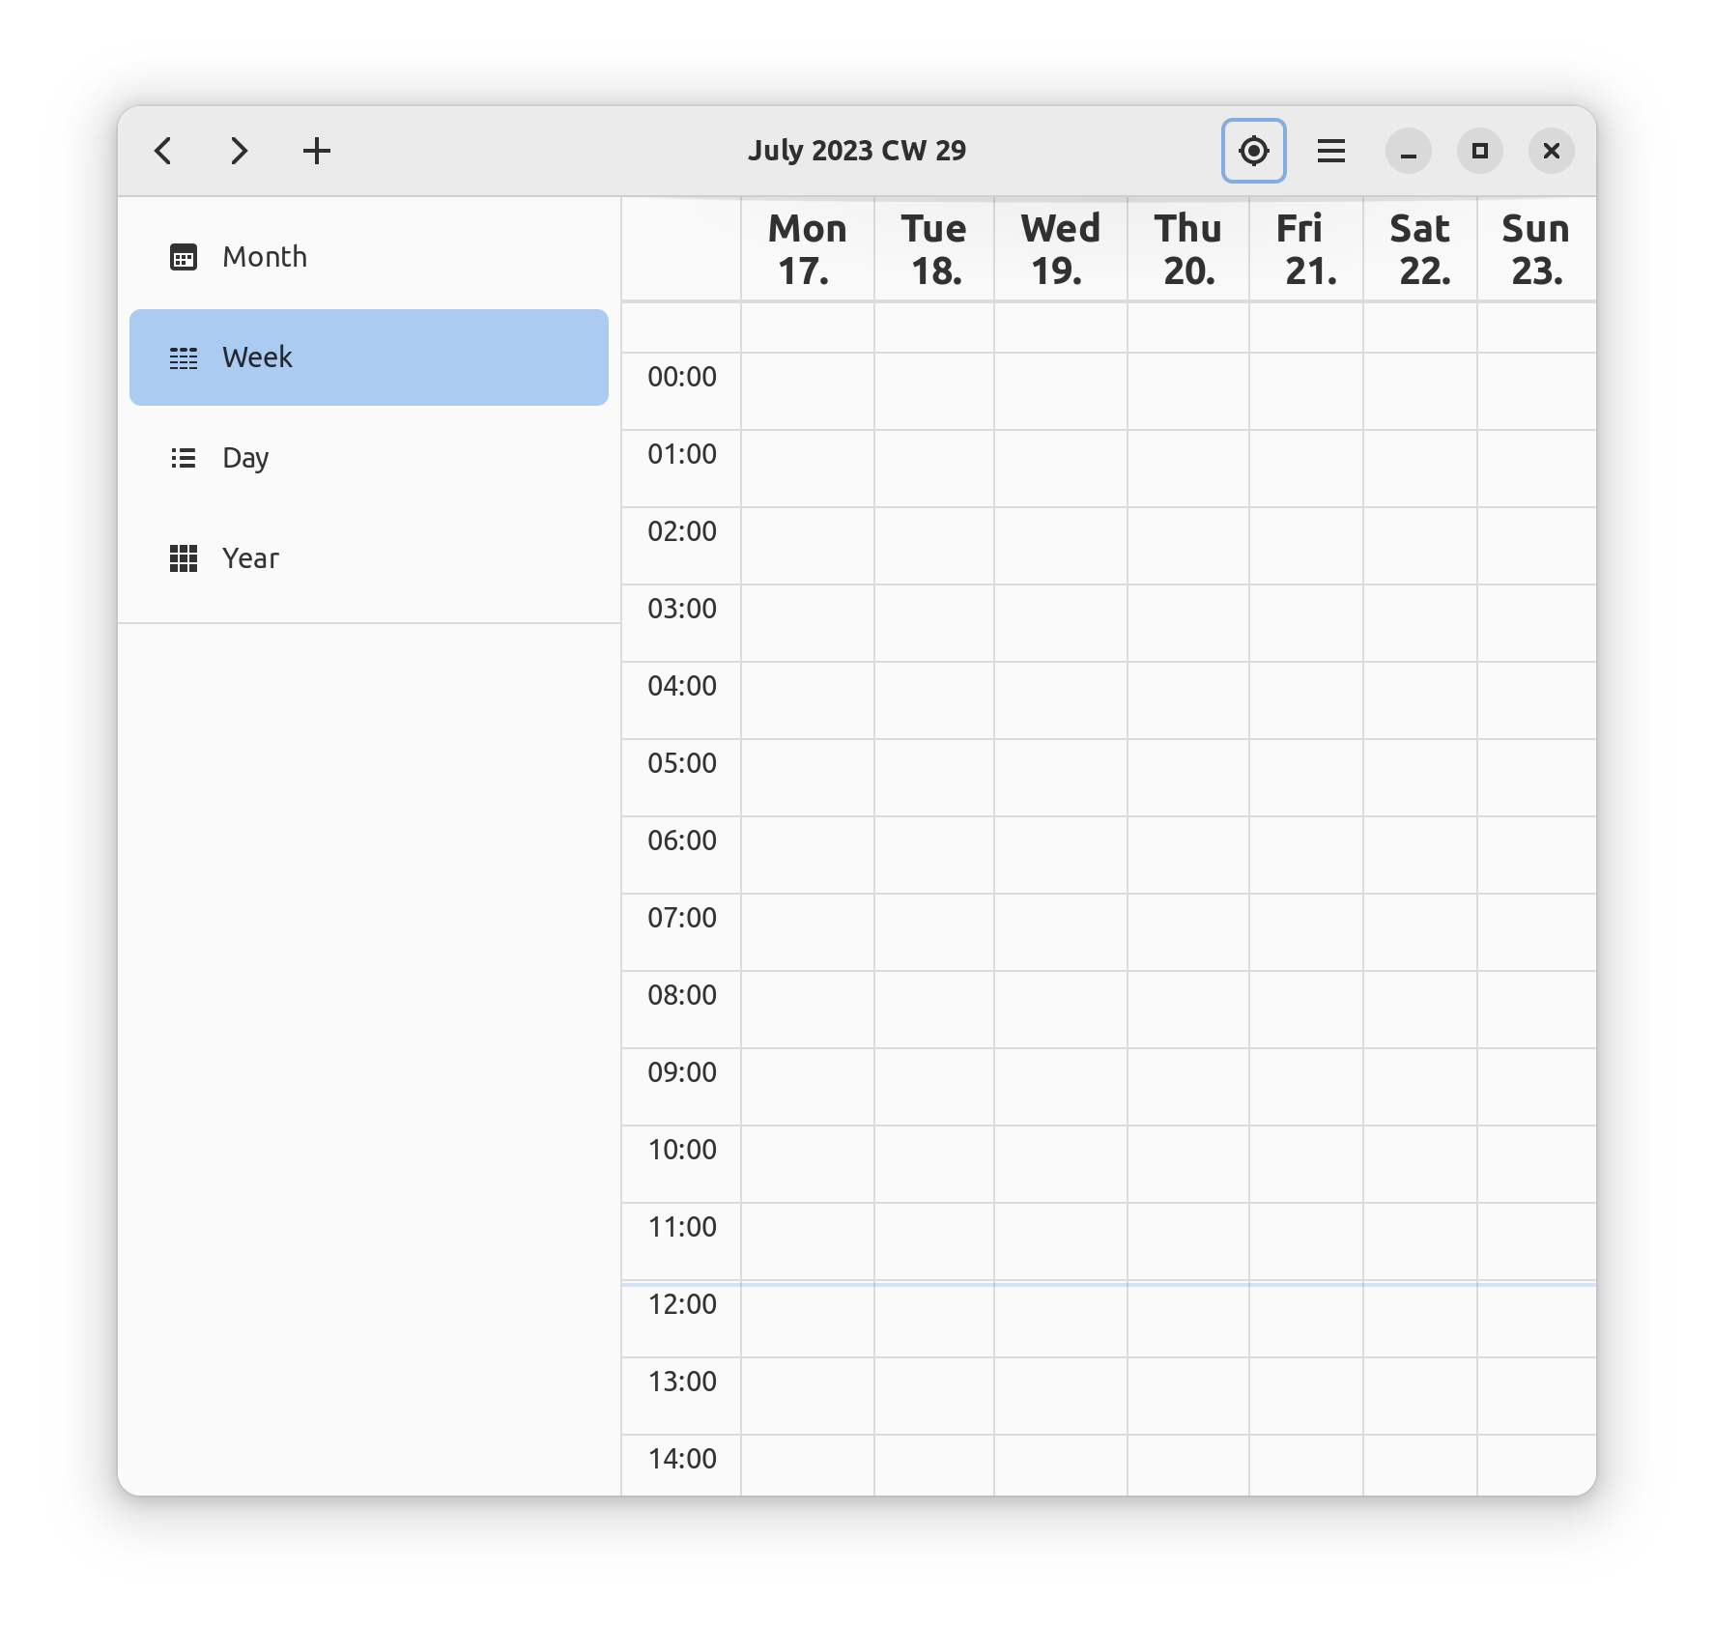Image resolution: width=1714 pixels, height=1625 pixels.
Task: Go to the previous week
Action: pos(163,151)
